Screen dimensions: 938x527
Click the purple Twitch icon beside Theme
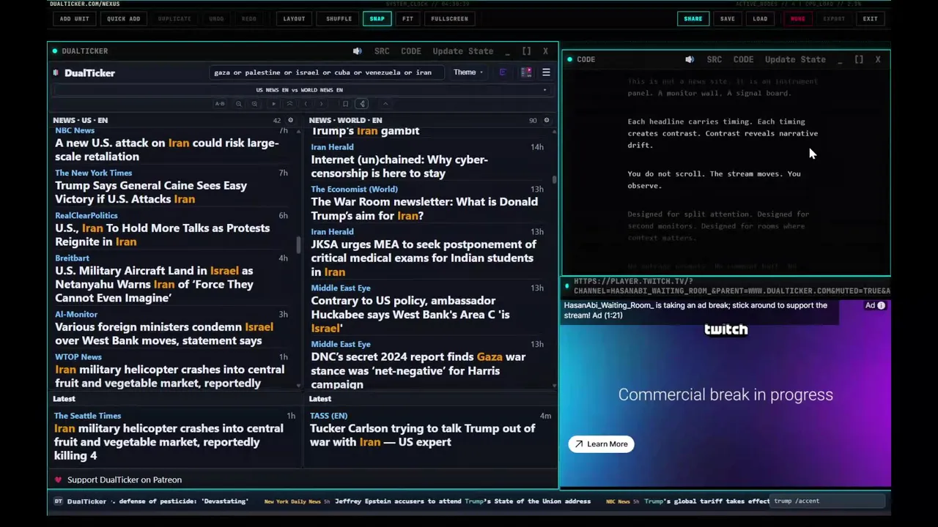coord(503,72)
